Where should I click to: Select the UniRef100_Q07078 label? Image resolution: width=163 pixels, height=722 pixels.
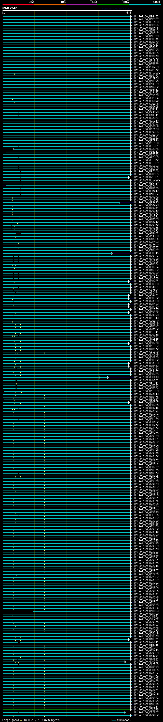(146, 129)
